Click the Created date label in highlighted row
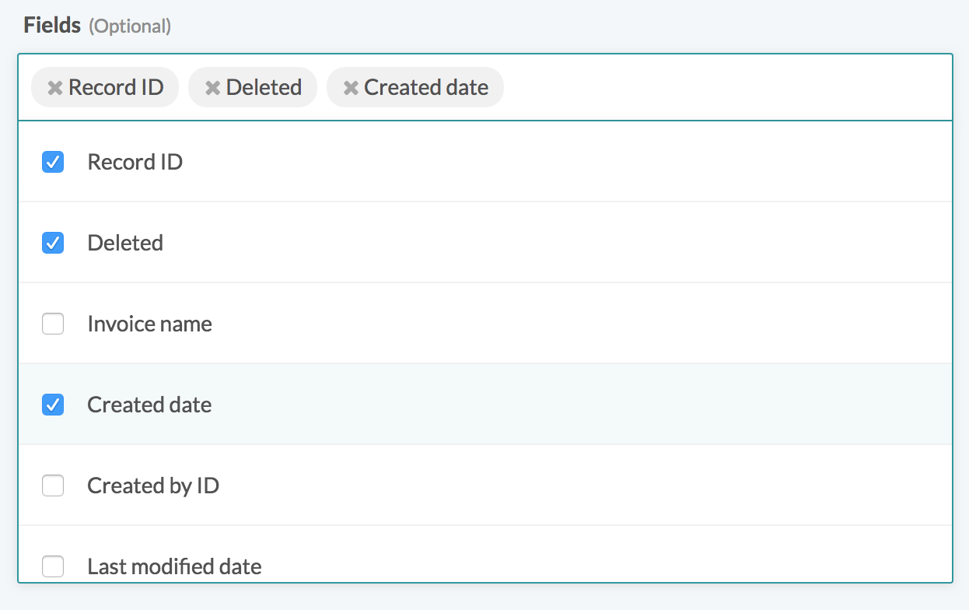969x610 pixels. coord(149,405)
